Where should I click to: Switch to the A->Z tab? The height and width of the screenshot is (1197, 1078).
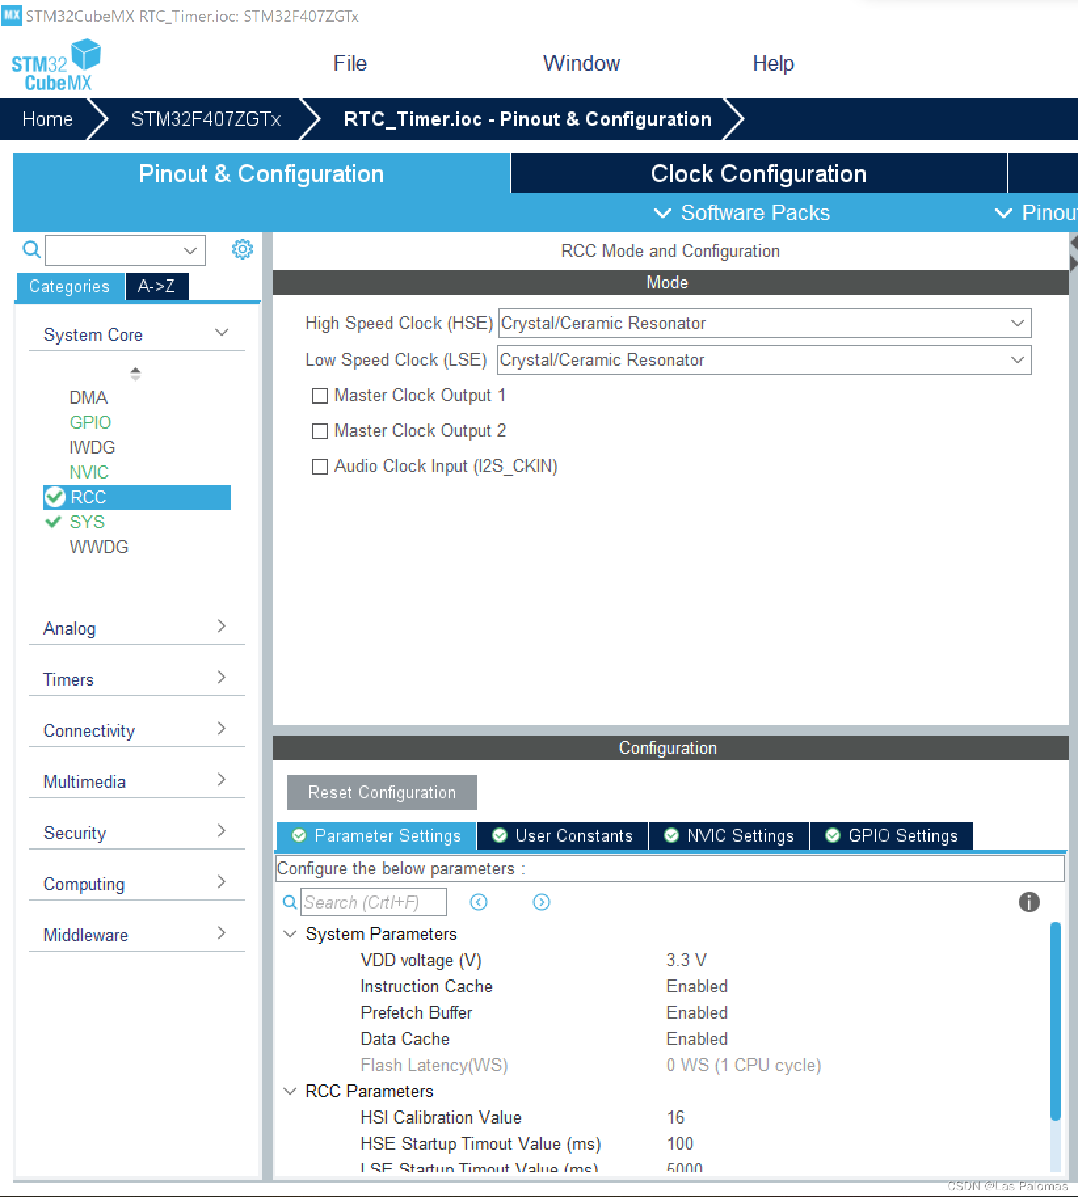tap(157, 286)
